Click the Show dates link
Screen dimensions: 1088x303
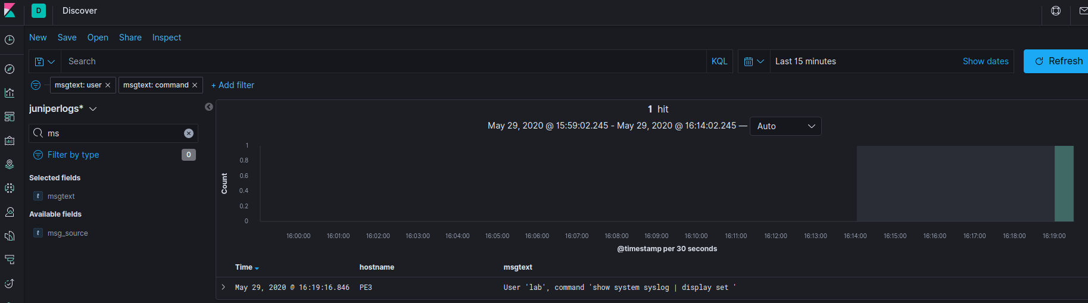[986, 61]
